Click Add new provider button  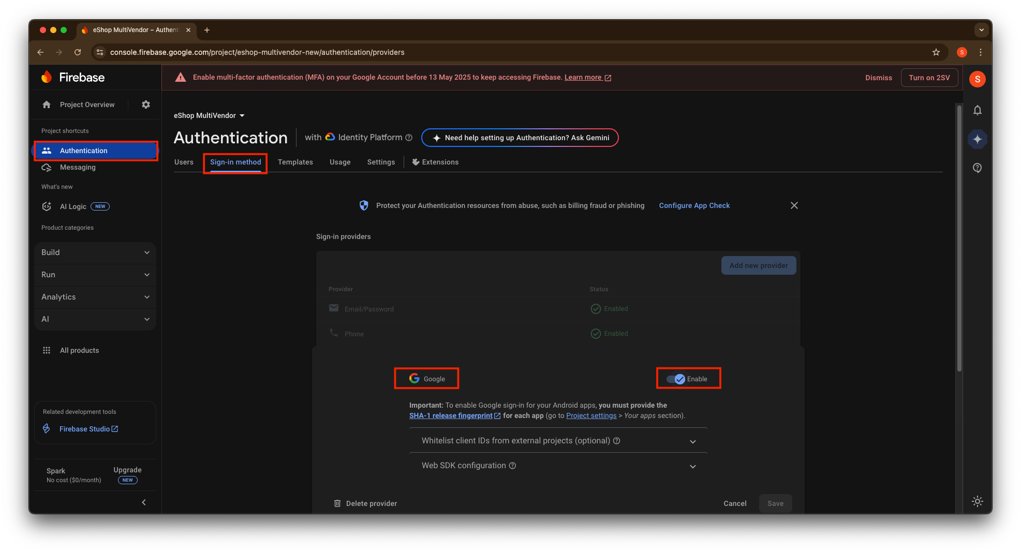[x=758, y=265]
